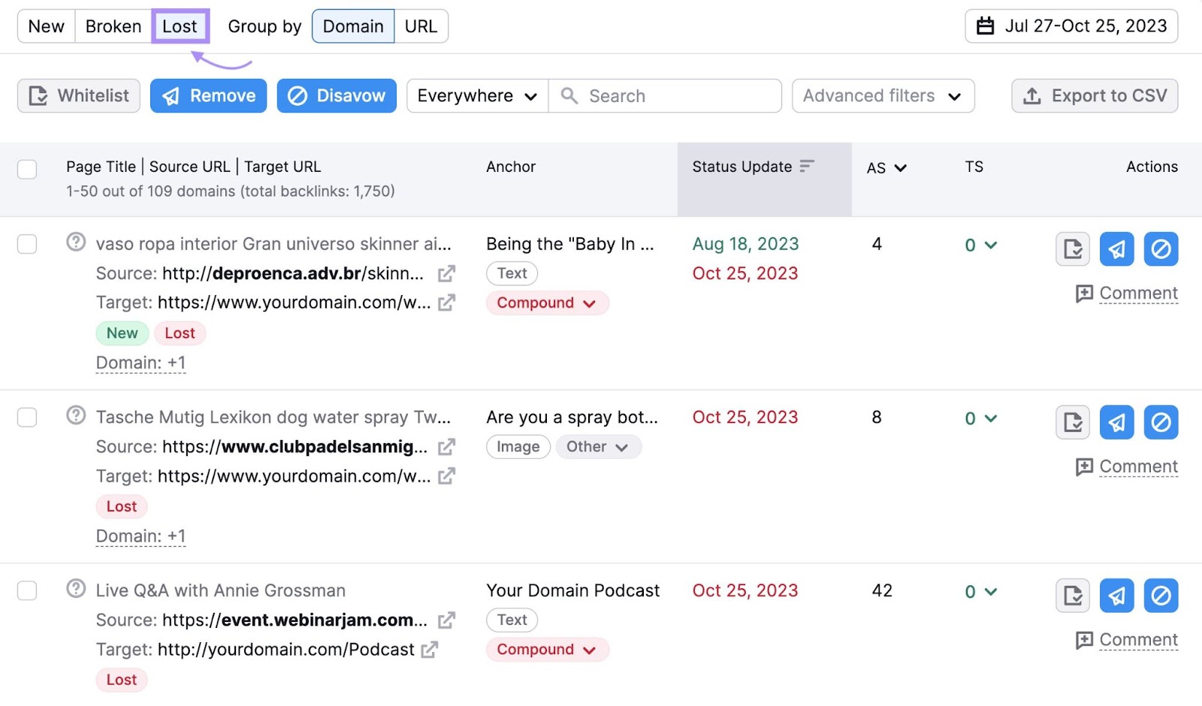The height and width of the screenshot is (706, 1202).
Task: Switch to the Broken backlinks tab
Action: click(113, 26)
